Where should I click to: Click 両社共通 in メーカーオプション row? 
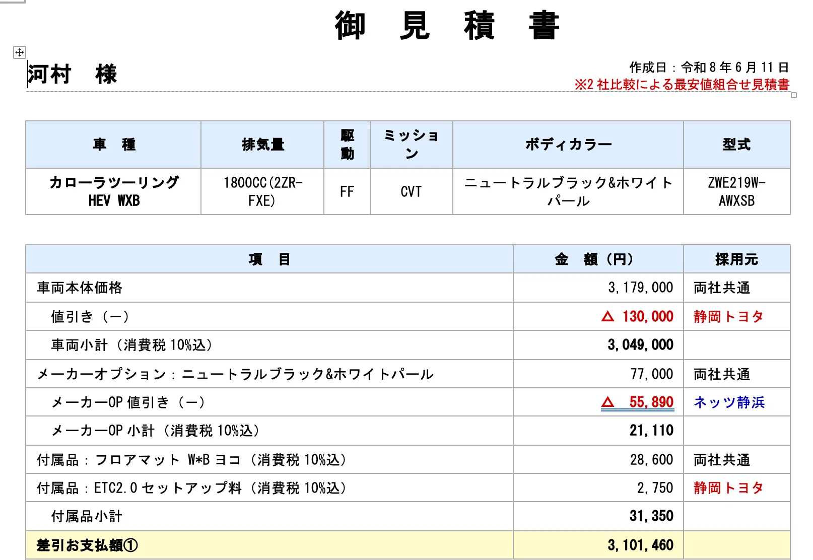click(722, 374)
